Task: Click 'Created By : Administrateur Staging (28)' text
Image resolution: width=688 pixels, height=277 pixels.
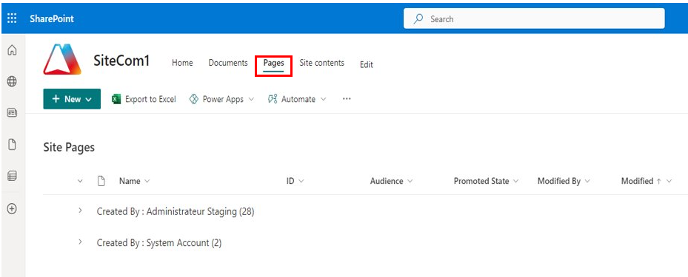Action: 176,211
